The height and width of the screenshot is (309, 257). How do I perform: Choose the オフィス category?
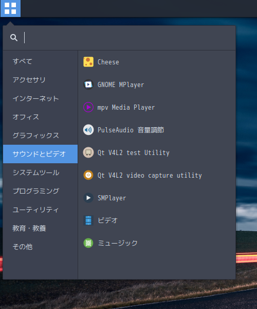point(40,117)
